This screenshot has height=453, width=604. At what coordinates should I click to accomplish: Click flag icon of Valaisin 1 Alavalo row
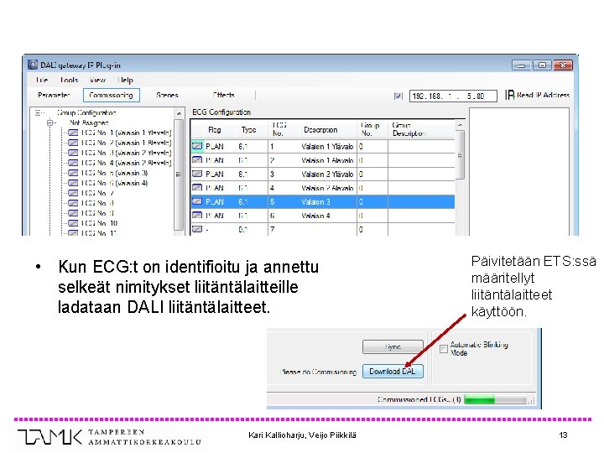point(197,160)
